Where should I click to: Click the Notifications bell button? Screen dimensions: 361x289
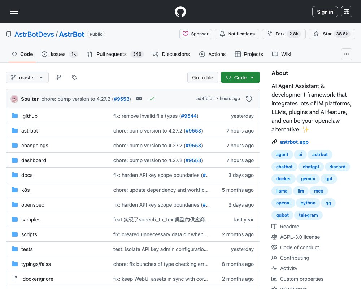click(x=237, y=34)
